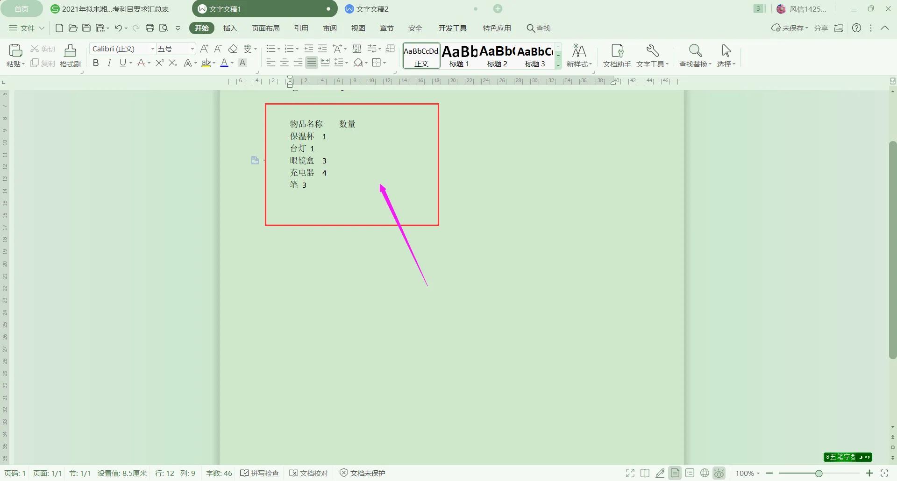Toggle bold formatting button

coord(96,63)
